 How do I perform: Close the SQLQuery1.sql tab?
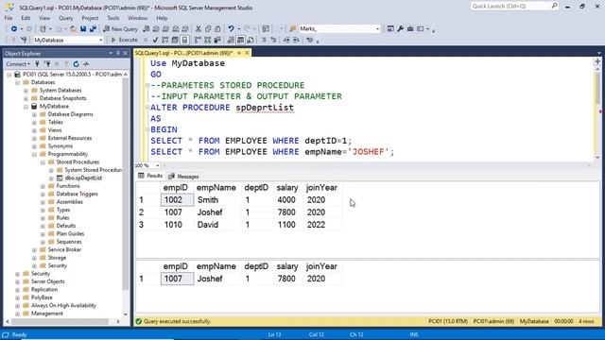[x=247, y=53]
